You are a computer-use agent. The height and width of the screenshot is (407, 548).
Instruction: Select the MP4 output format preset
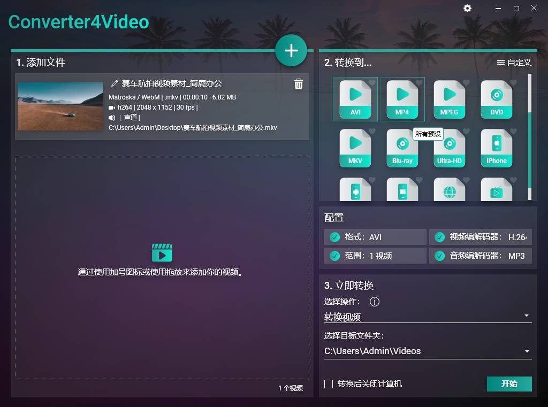point(402,99)
